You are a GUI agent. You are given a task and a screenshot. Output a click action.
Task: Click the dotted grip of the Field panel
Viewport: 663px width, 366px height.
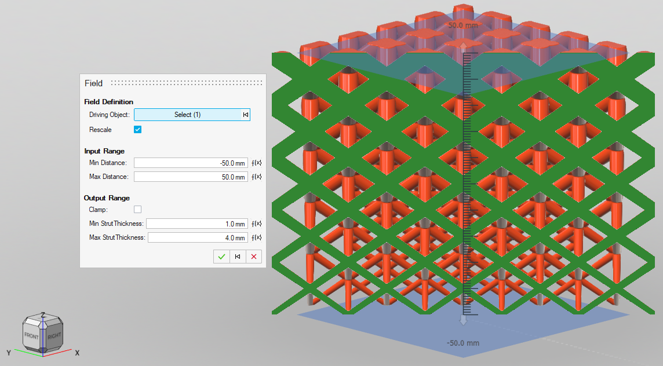pyautogui.click(x=185, y=83)
